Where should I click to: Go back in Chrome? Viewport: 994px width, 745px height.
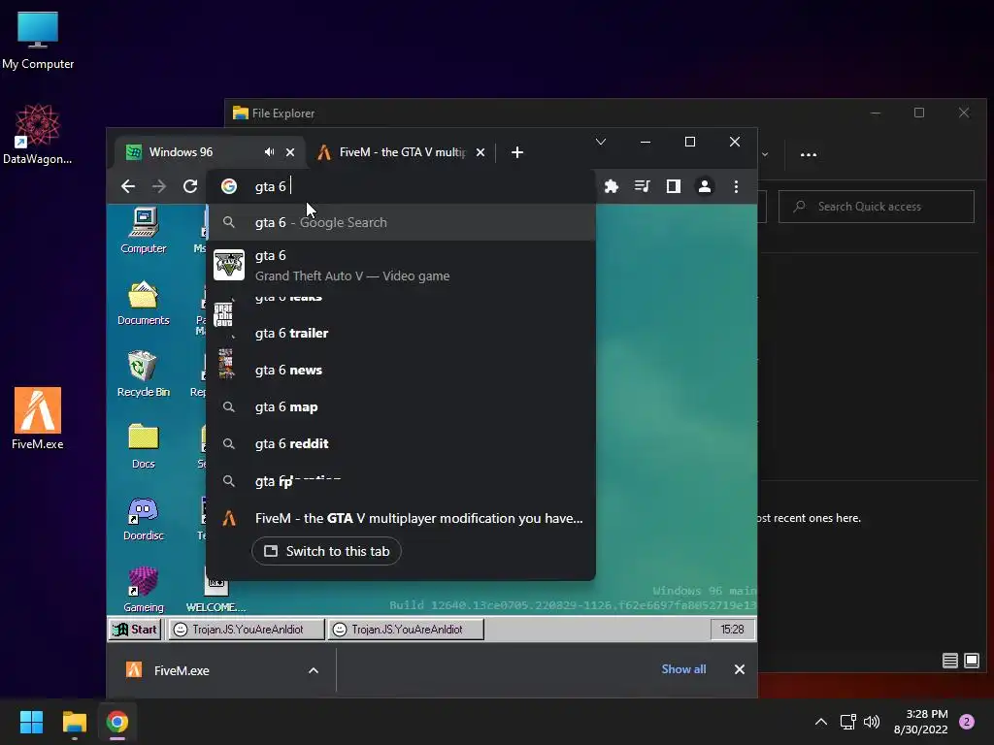tap(128, 186)
